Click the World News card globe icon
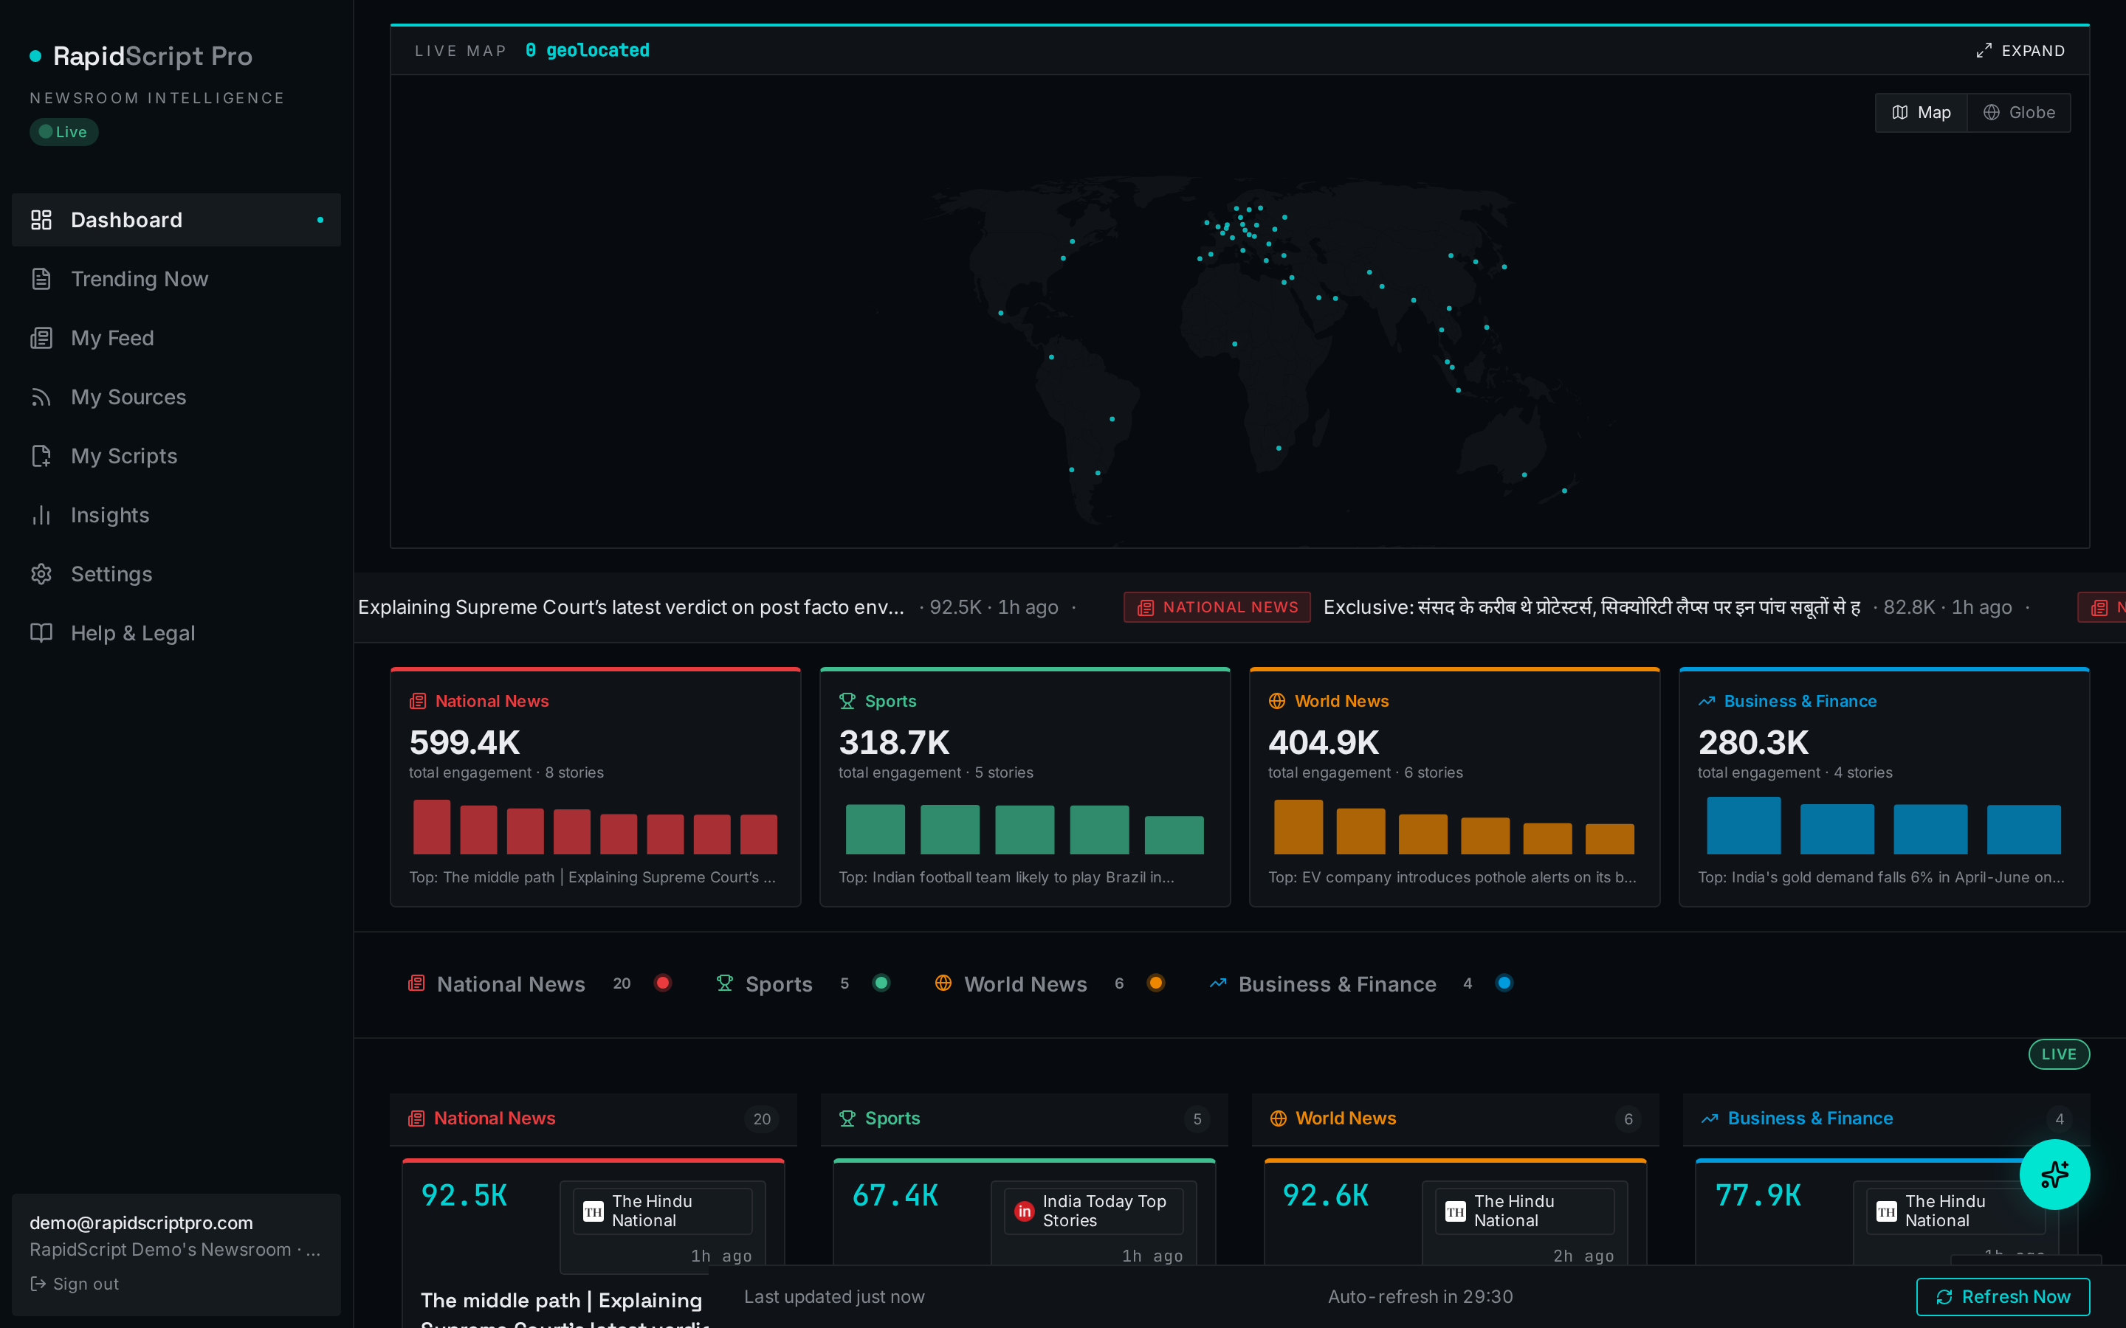 tap(1276, 701)
